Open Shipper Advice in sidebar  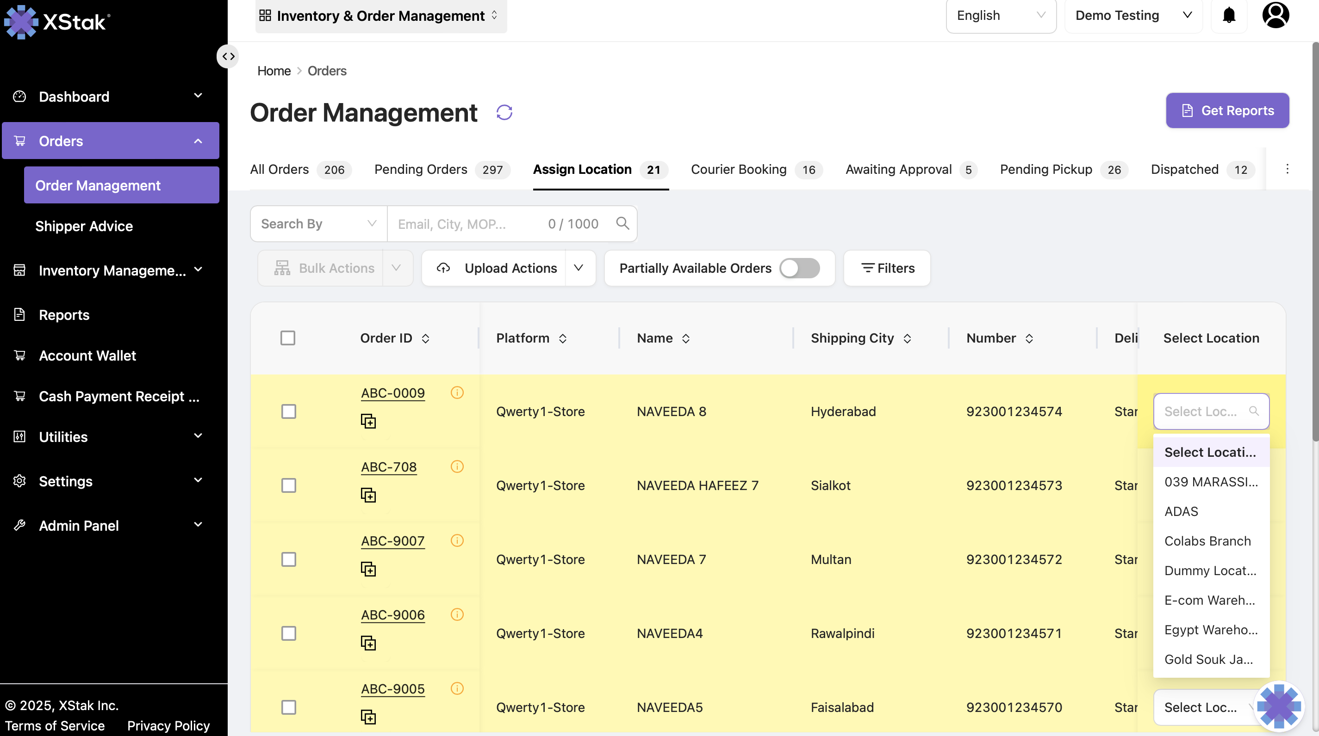(84, 226)
